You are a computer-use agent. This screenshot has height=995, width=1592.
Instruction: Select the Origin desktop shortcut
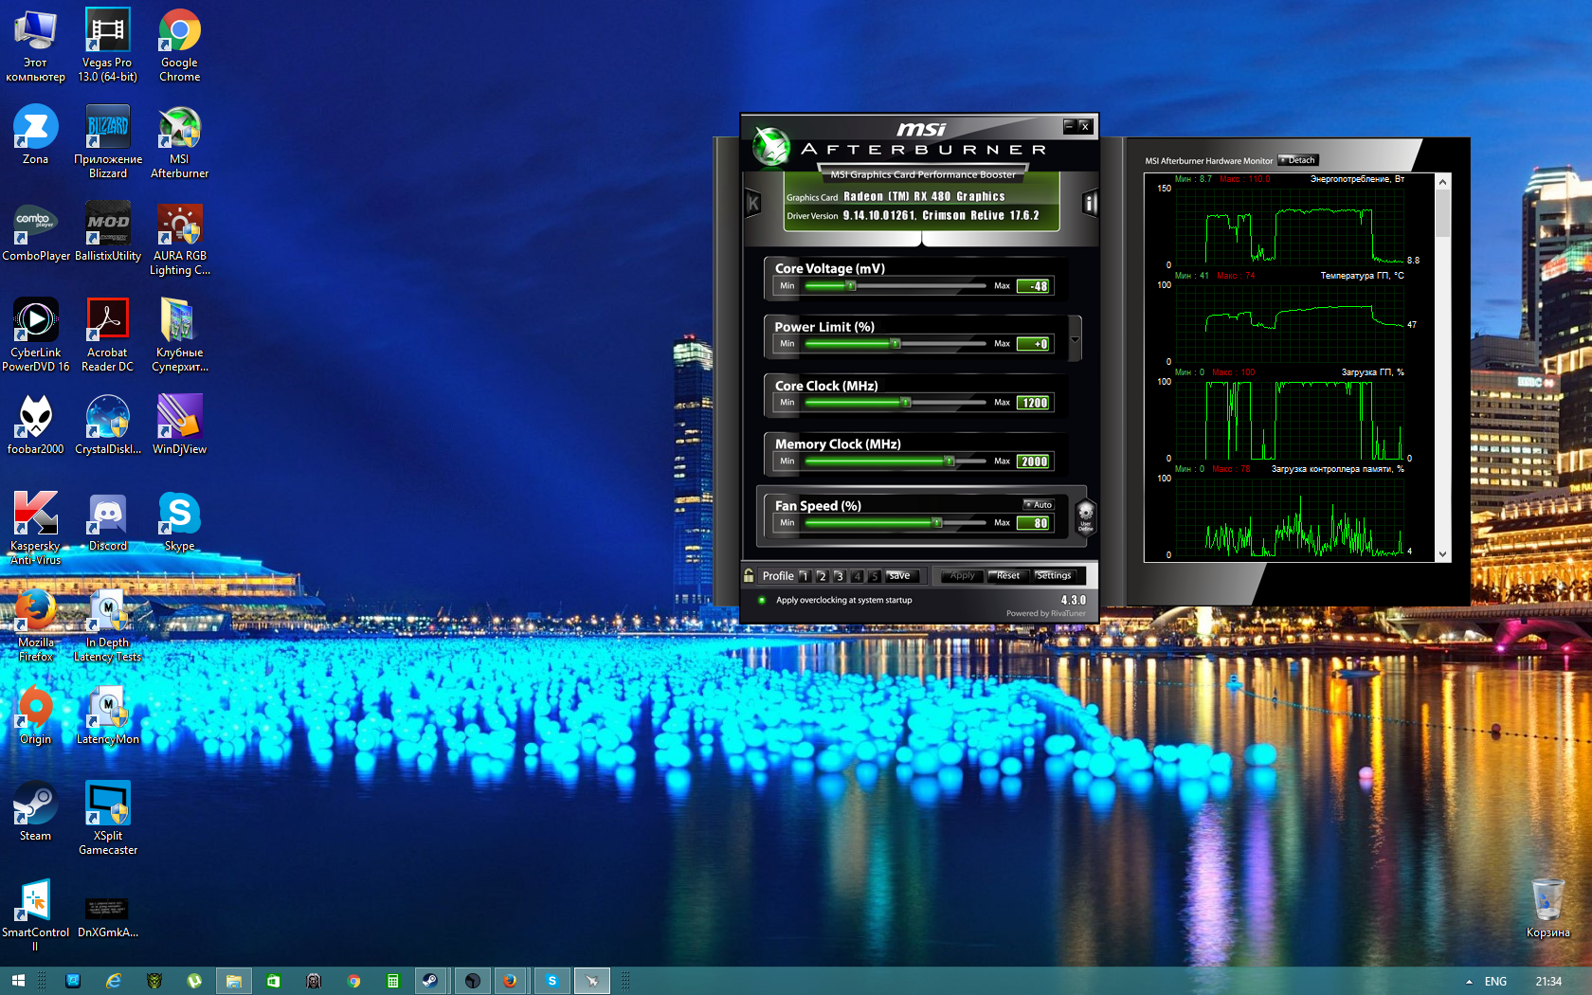pos(35,715)
